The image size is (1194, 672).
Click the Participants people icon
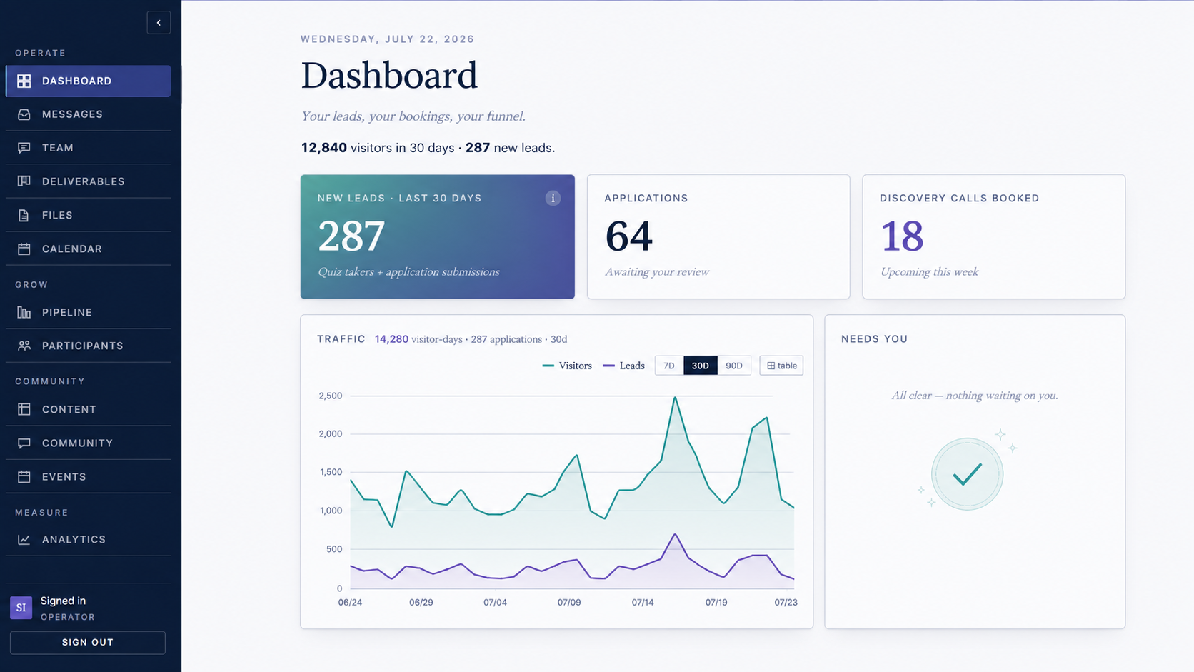[x=24, y=346]
